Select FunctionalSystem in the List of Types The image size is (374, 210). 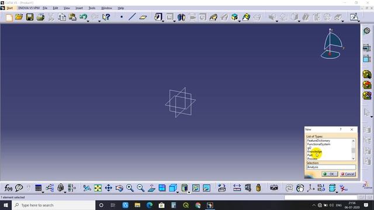(x=318, y=144)
